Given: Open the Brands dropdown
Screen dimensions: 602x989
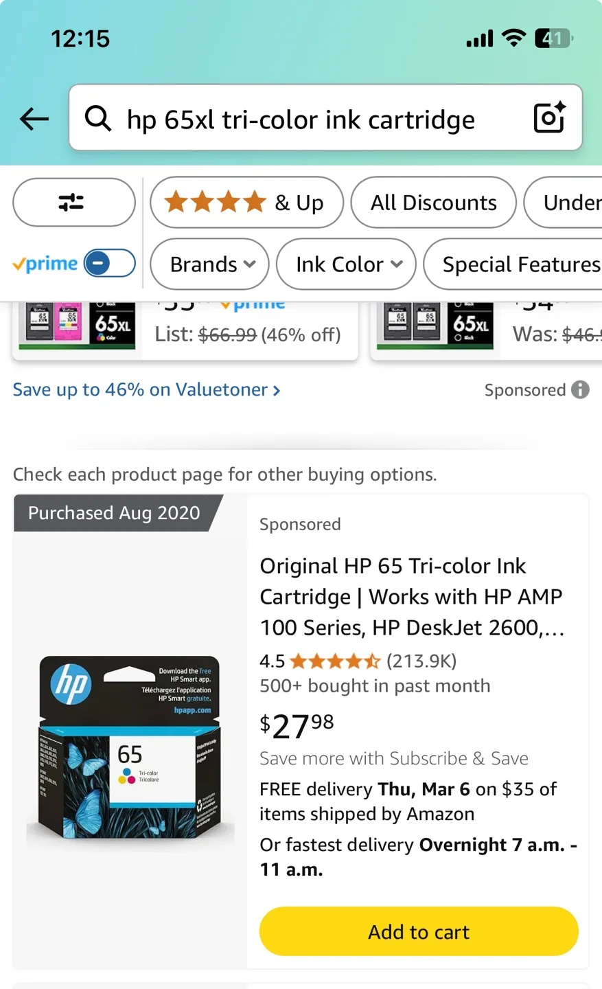Looking at the screenshot, I should (x=209, y=264).
